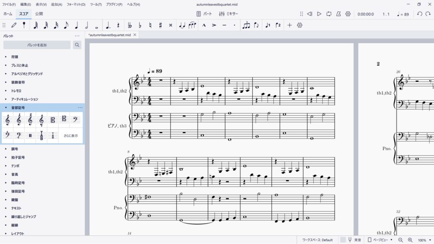
Task: Click the playback play button
Action: tap(319, 14)
